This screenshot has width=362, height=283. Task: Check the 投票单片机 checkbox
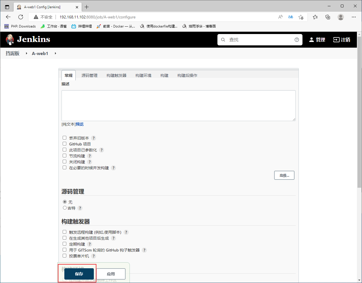(65, 256)
